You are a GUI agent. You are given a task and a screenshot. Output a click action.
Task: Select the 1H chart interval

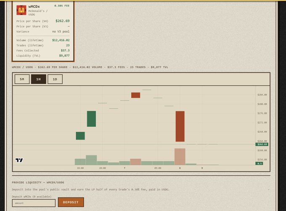click(x=39, y=79)
